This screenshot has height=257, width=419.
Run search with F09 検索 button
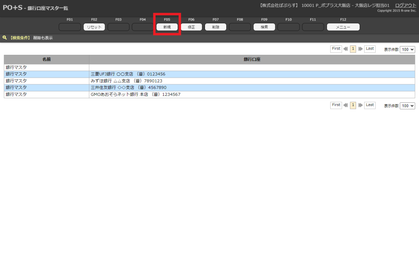[264, 27]
